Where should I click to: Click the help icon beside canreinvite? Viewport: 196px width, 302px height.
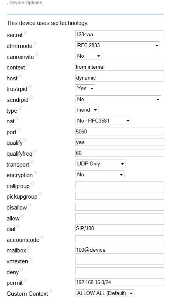click(x=37, y=54)
